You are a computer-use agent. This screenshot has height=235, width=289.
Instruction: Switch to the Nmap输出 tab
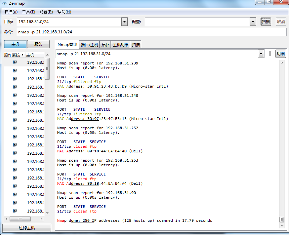pyautogui.click(x=67, y=45)
